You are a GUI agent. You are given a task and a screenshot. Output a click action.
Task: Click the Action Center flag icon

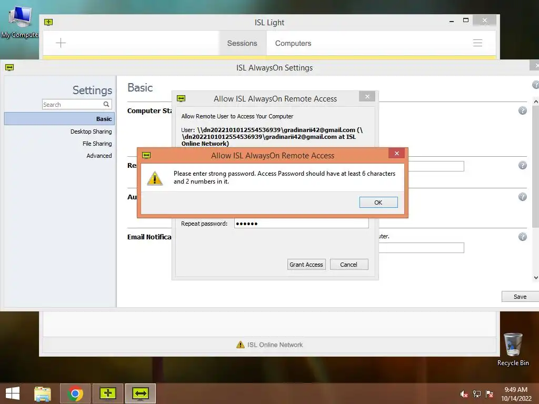coord(490,394)
